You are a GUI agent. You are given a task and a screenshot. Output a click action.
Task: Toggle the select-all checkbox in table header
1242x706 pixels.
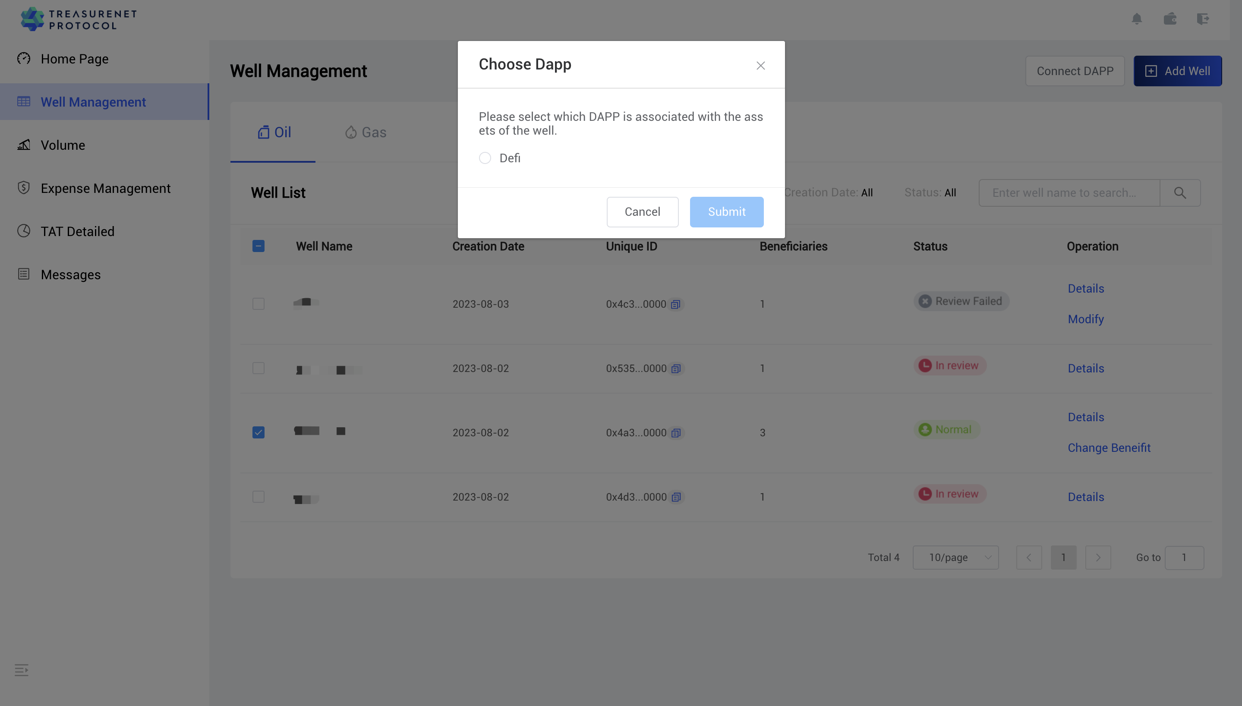pyautogui.click(x=258, y=246)
